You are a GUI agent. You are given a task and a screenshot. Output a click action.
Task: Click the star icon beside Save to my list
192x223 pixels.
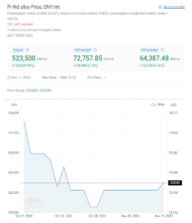point(160,7)
